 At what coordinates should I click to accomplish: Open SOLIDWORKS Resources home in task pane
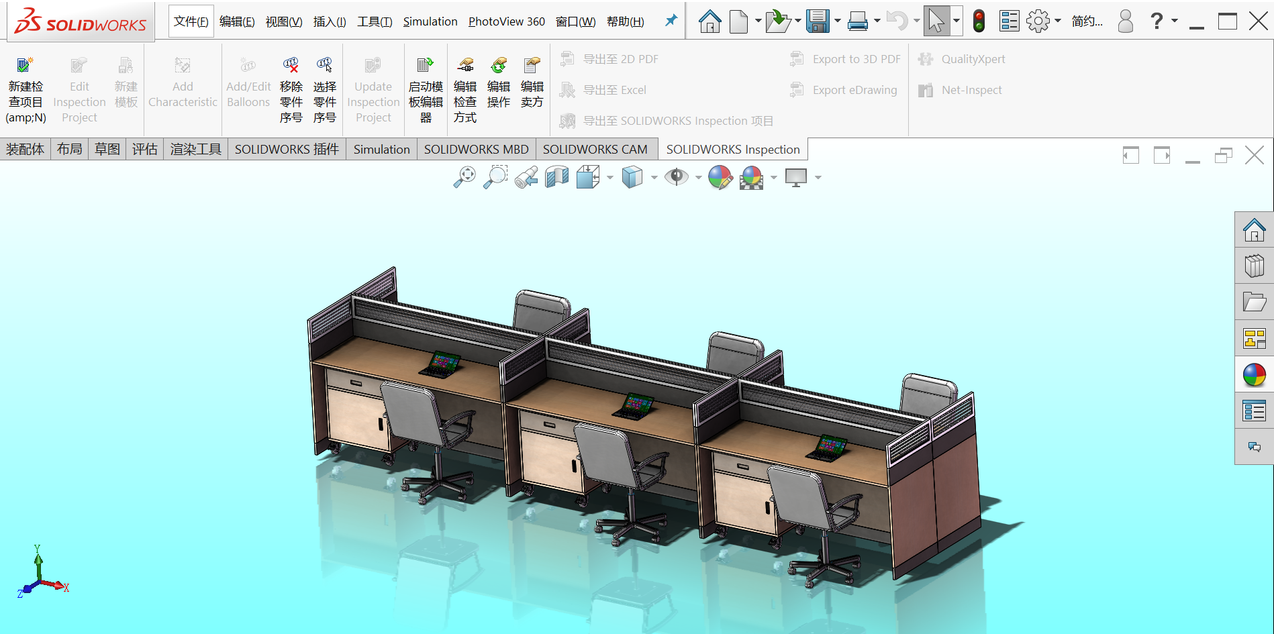click(1255, 230)
